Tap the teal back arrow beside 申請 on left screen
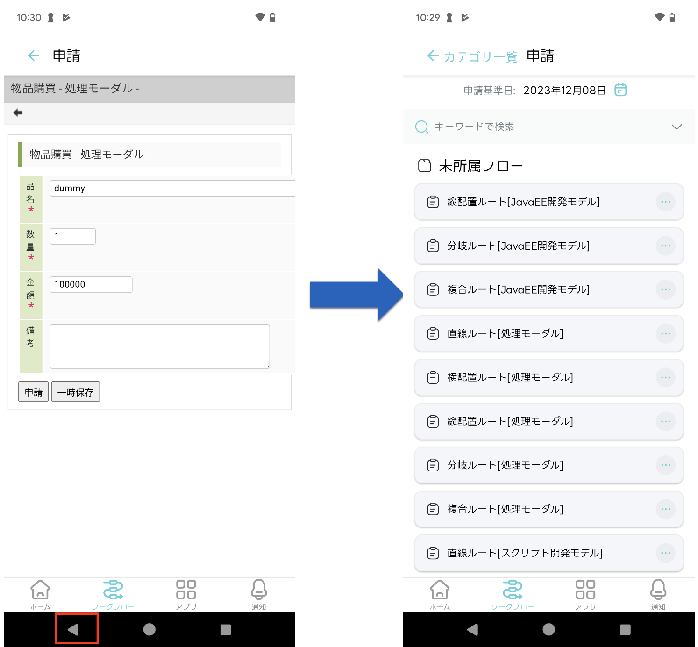This screenshot has height=647, width=698. pyautogui.click(x=34, y=56)
